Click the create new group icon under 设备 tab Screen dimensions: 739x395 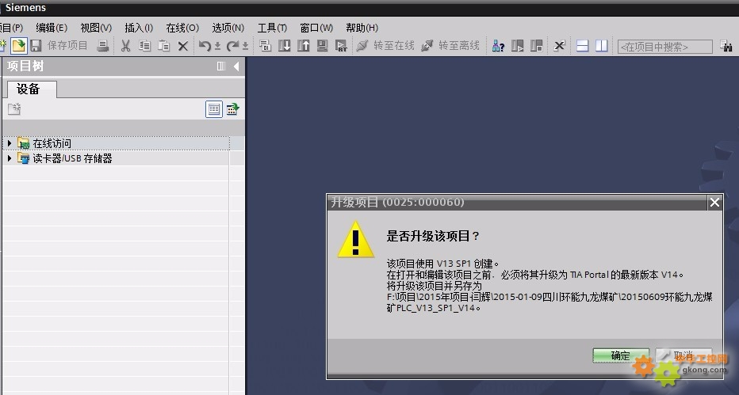pyautogui.click(x=14, y=109)
